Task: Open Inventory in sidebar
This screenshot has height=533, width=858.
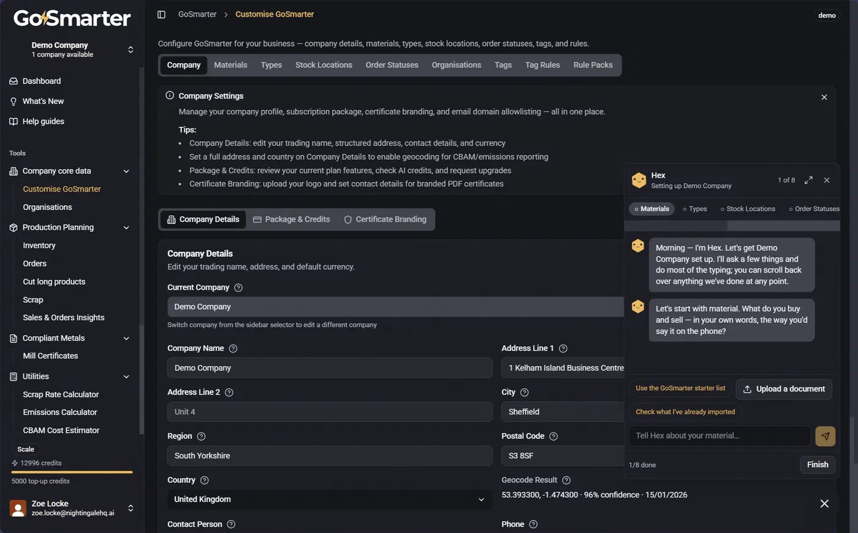Action: (x=39, y=246)
